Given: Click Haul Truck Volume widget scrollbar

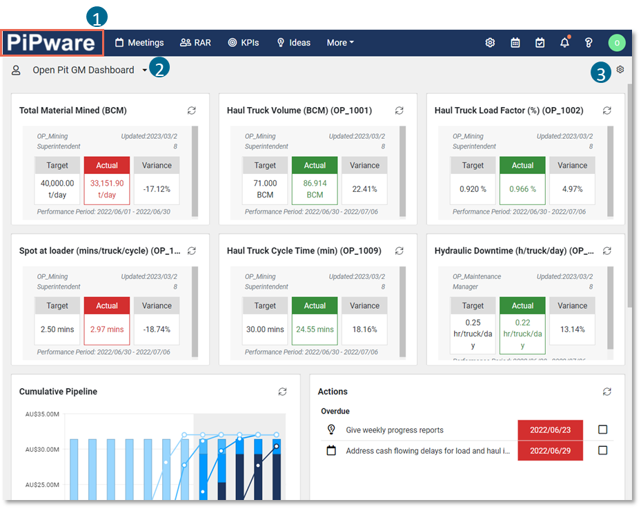Looking at the screenshot, I should click(403, 171).
